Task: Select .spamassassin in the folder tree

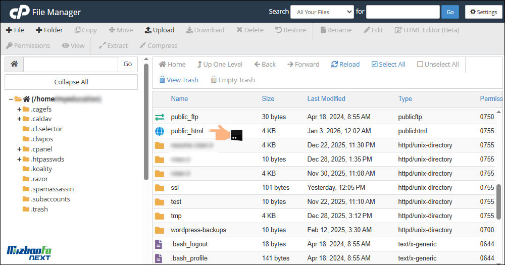Action: [x=52, y=189]
